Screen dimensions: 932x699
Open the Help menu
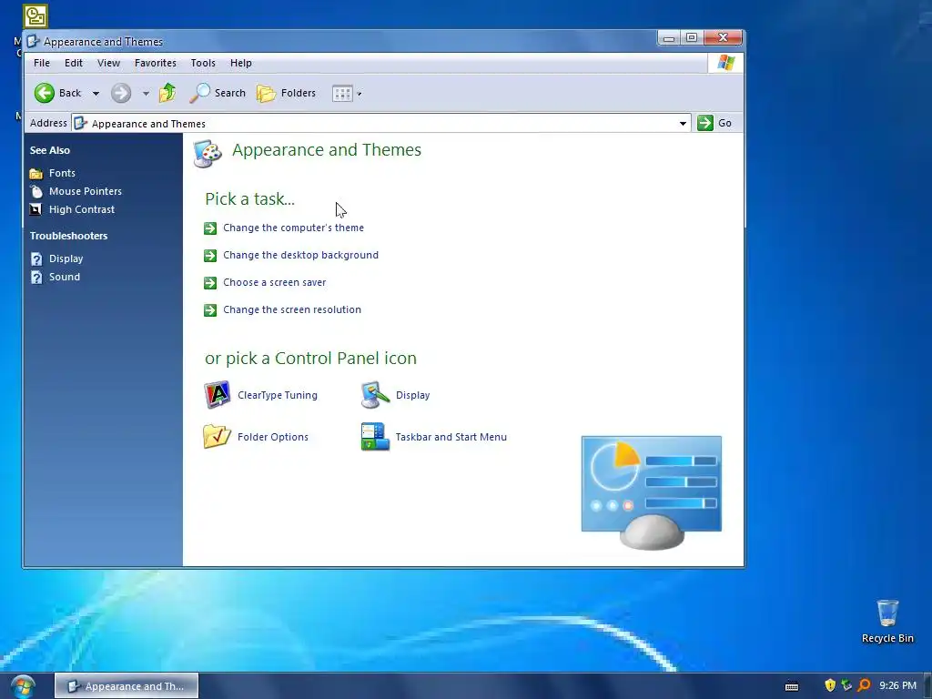(x=240, y=63)
